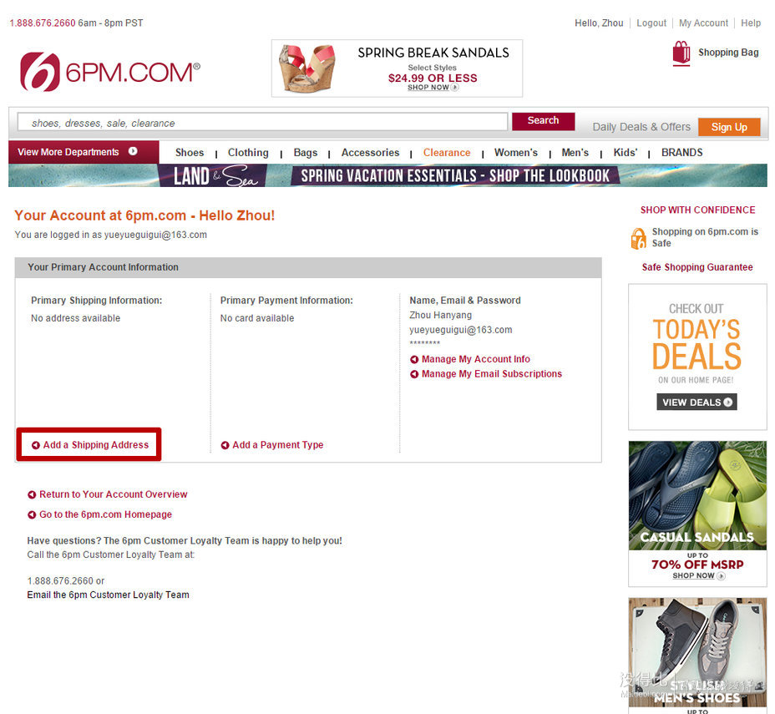Image resolution: width=775 pixels, height=714 pixels.
Task: Focus the search input field
Action: 262,122
